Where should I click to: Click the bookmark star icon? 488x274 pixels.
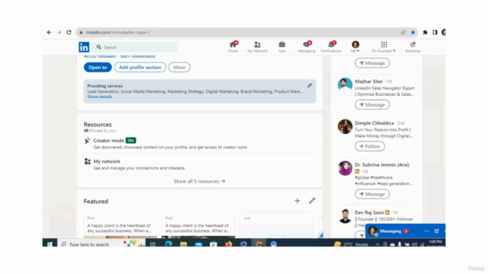pyautogui.click(x=413, y=32)
